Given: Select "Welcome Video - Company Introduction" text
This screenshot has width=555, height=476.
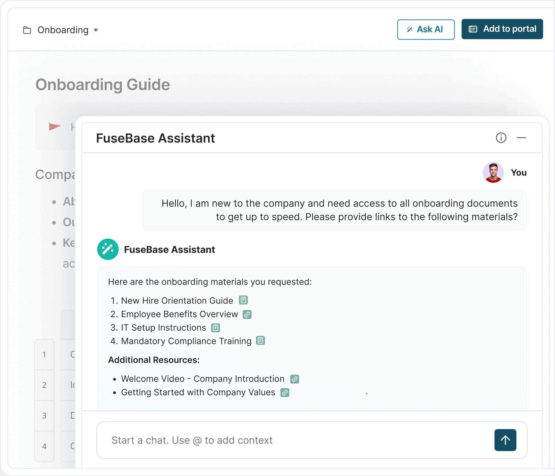Looking at the screenshot, I should (203, 379).
